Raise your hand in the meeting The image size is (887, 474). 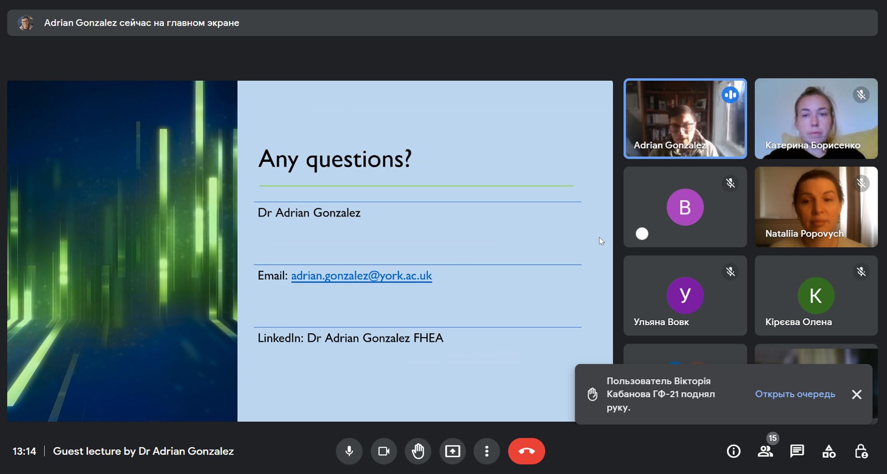pyautogui.click(x=418, y=451)
